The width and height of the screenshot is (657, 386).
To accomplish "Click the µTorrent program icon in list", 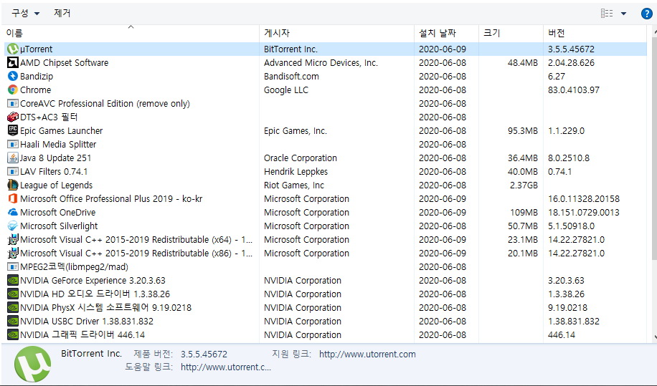I will (x=13, y=49).
